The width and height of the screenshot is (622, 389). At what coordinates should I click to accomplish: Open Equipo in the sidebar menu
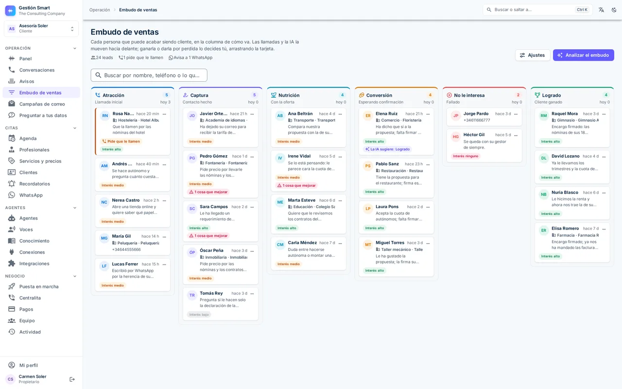click(x=41, y=320)
